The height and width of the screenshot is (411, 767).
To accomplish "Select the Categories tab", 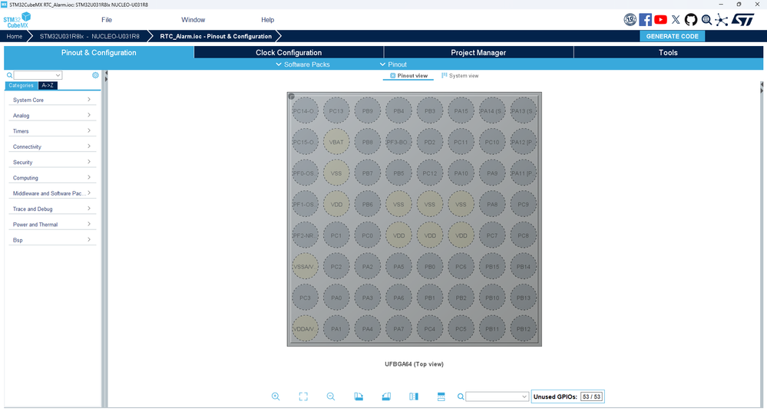I will point(21,86).
